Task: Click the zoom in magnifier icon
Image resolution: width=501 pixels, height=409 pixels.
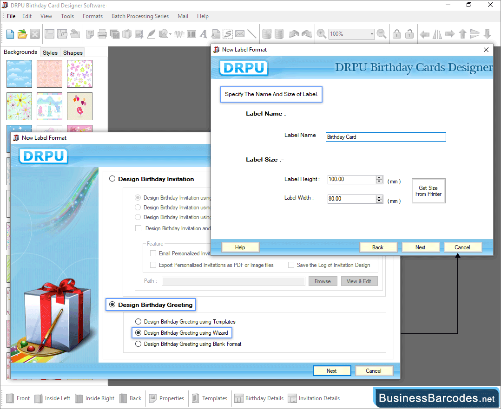Action: 322,34
